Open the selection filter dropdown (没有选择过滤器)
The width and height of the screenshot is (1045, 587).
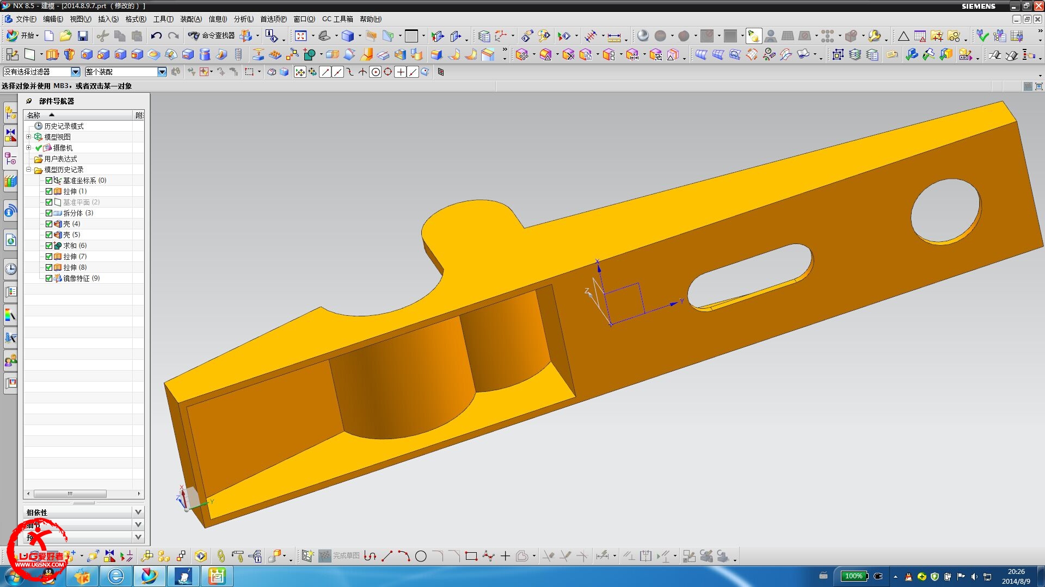41,72
